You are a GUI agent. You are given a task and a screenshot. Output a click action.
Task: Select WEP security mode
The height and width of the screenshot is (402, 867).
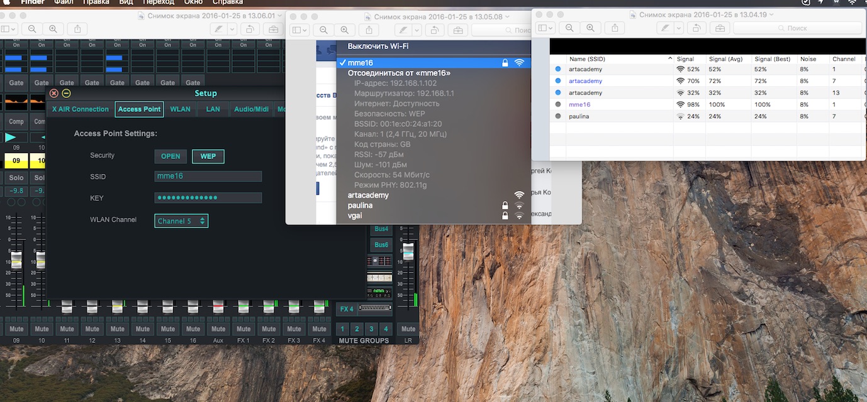point(208,156)
